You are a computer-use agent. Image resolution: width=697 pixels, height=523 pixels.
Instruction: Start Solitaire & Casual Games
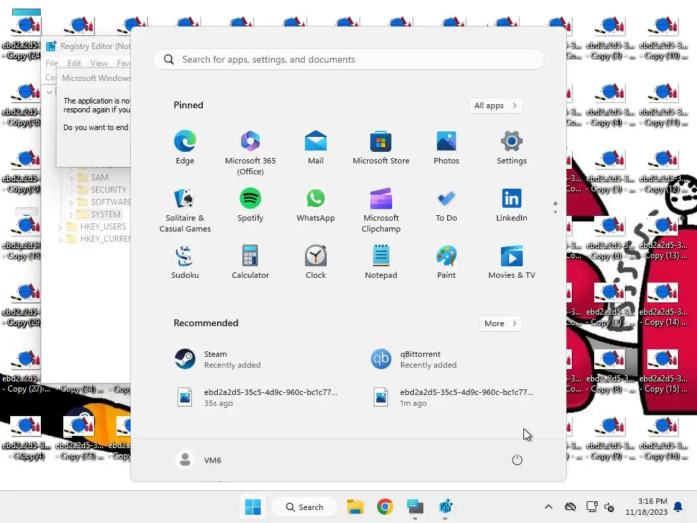coord(185,210)
